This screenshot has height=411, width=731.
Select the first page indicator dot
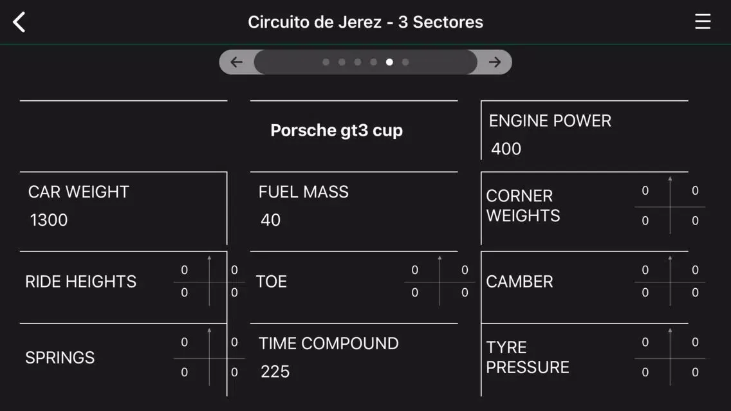(326, 62)
